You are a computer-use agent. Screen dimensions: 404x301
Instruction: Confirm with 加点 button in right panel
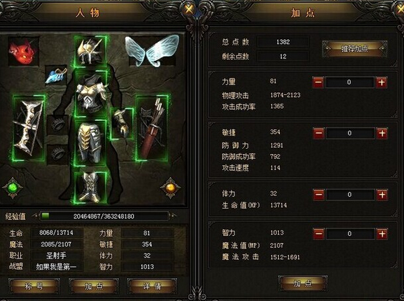point(303,283)
